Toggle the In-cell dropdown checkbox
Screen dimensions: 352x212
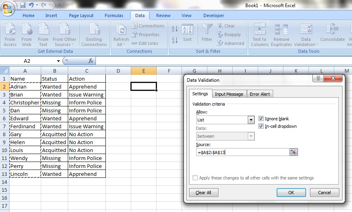pos(261,126)
